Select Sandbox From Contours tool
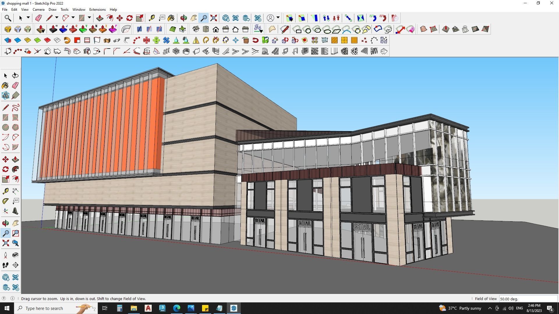 [424, 29]
